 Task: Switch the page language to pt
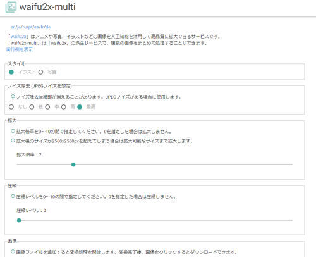30,27
